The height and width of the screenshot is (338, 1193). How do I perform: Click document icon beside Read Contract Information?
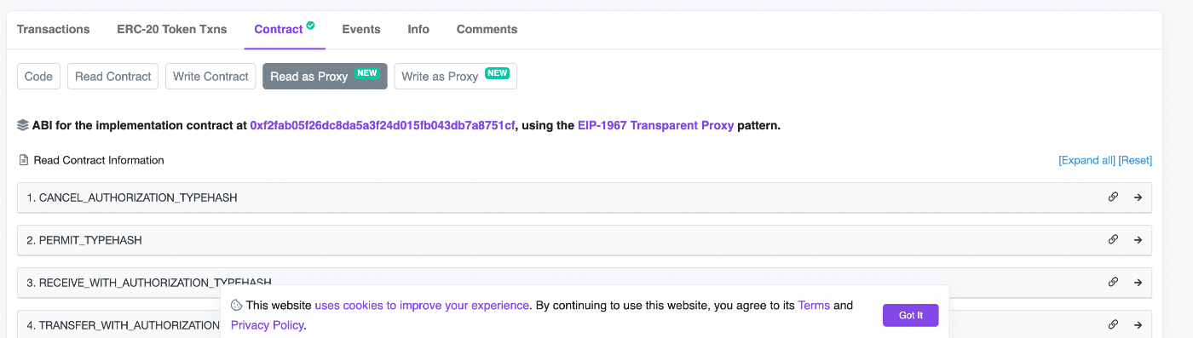(24, 160)
